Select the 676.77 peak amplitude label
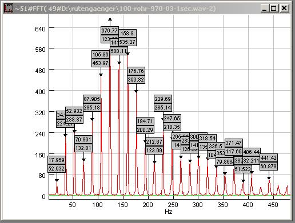Image resolution: width=295 pixels, height=223 pixels. 110,31
